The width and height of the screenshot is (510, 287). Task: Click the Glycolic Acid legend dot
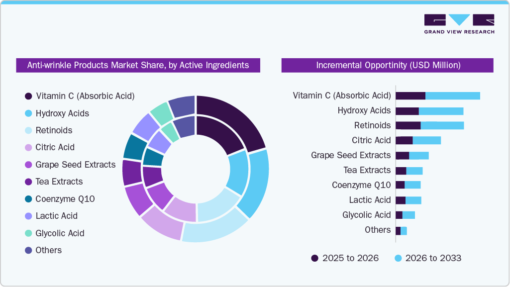28,233
